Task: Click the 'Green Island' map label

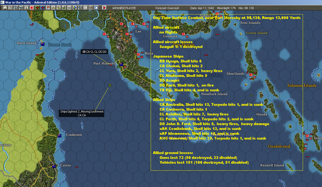Action: point(257,33)
